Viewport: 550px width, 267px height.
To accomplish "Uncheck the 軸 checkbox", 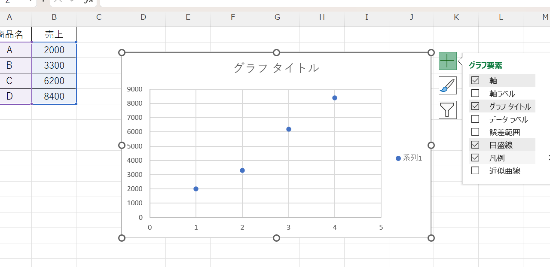I will pyautogui.click(x=475, y=80).
